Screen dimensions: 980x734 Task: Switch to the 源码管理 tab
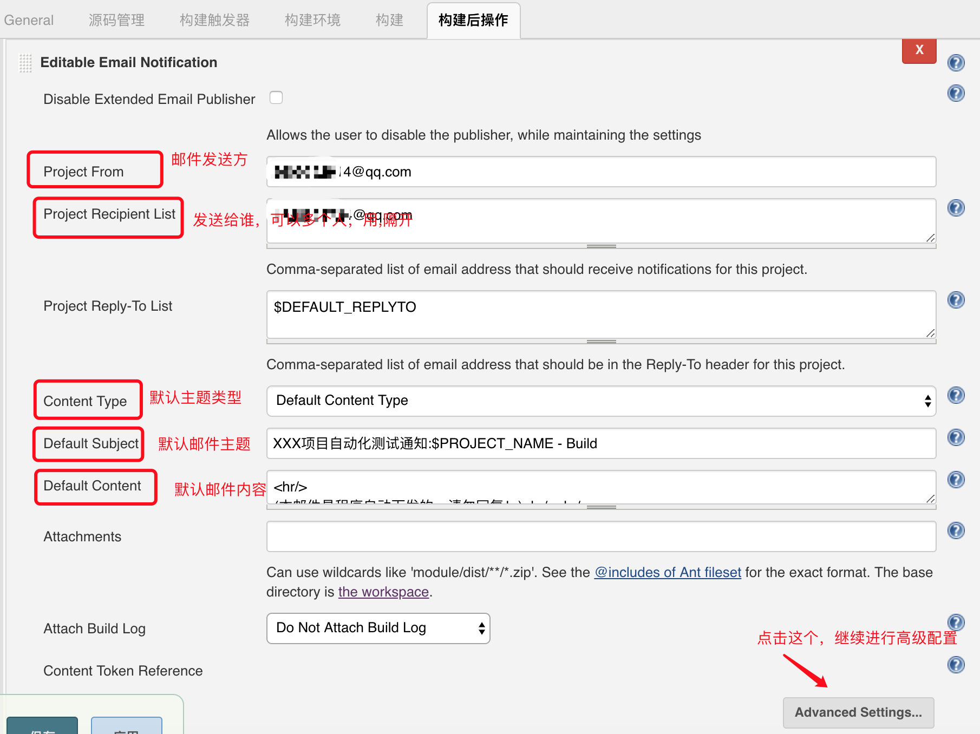(116, 20)
